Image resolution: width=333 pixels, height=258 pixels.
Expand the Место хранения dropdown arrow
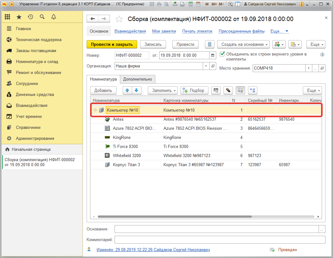click(x=309, y=68)
